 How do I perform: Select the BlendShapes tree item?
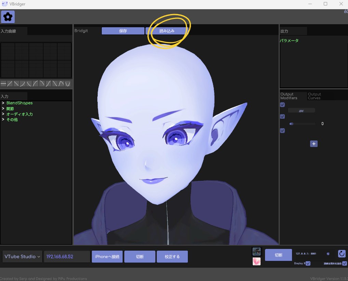pos(19,103)
